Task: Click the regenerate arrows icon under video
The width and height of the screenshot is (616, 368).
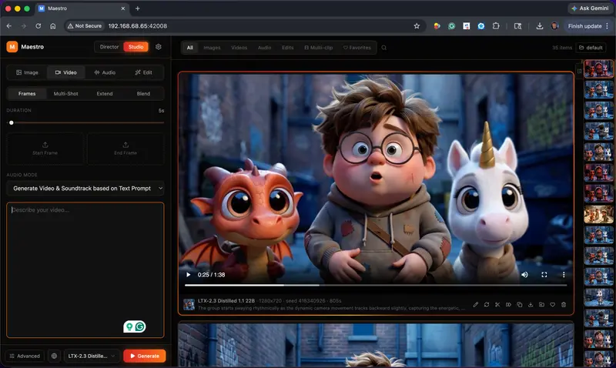Action: point(487,304)
